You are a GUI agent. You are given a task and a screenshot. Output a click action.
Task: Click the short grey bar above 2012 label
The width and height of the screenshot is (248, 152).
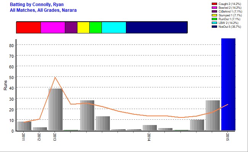(40, 129)
